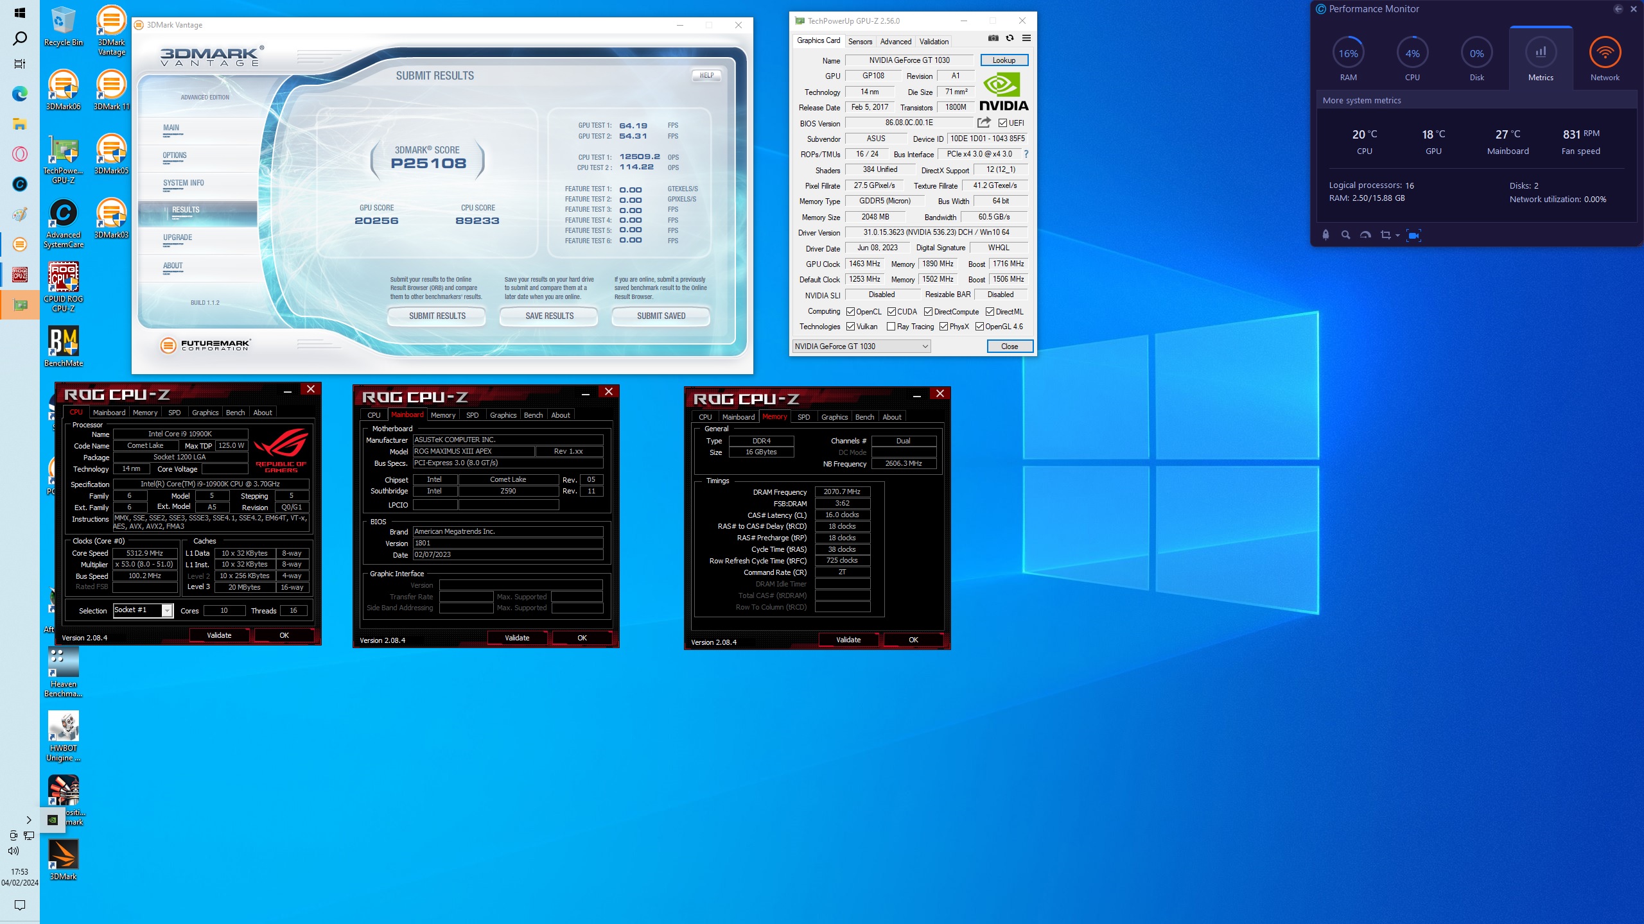
Task: Take a GPU-Z screenshot with the camera icon
Action: [993, 38]
